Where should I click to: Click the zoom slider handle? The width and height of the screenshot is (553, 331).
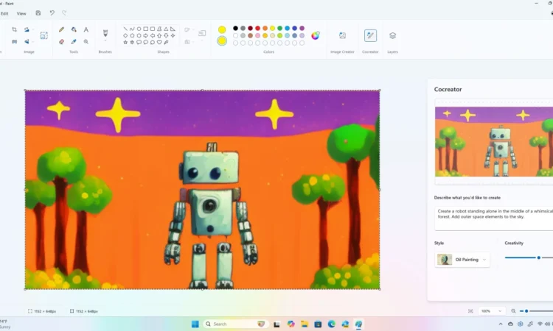(526, 311)
